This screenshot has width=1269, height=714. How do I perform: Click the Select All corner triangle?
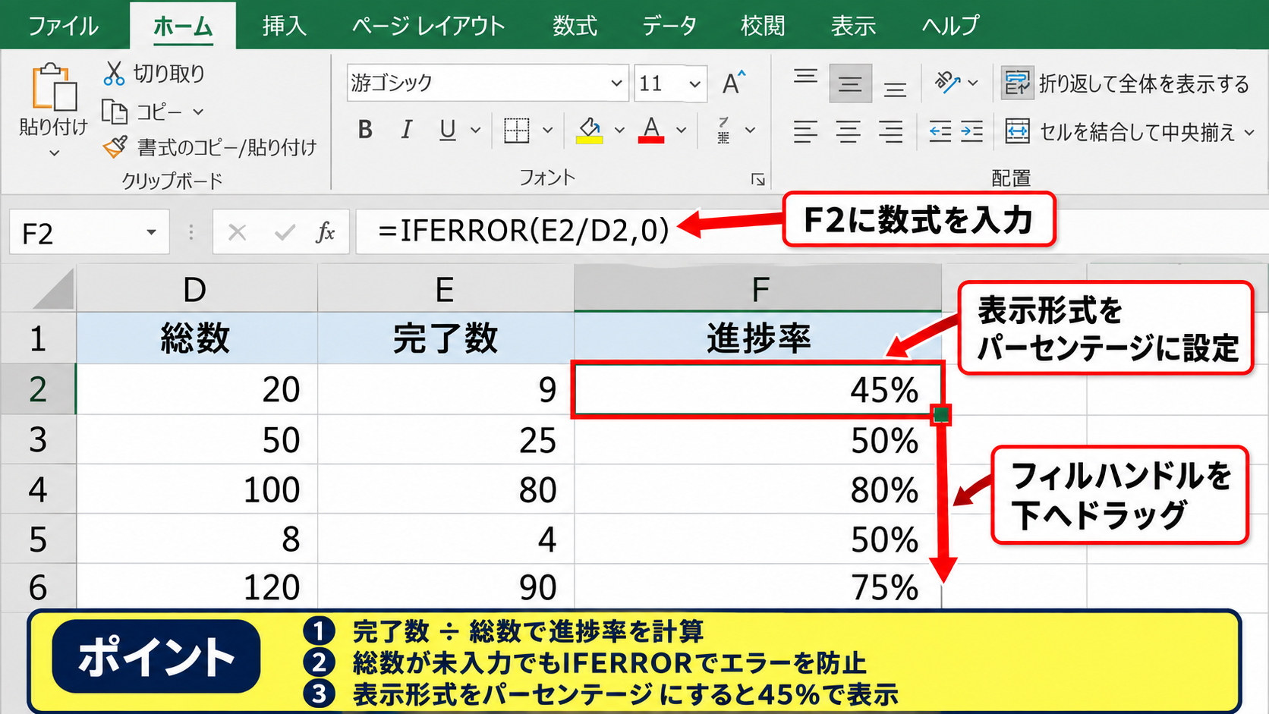[55, 290]
